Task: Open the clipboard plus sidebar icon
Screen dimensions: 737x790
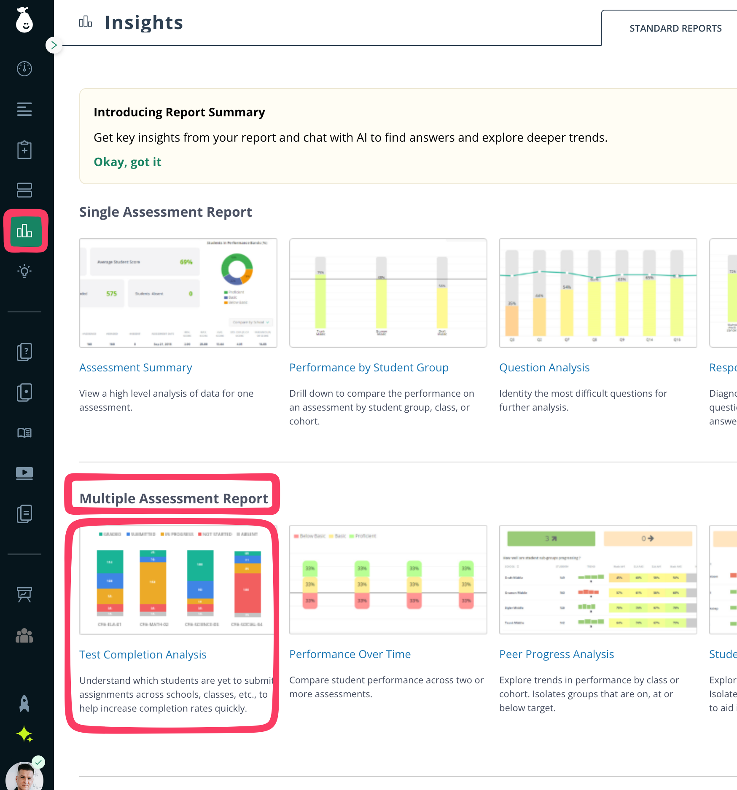Action: (24, 150)
